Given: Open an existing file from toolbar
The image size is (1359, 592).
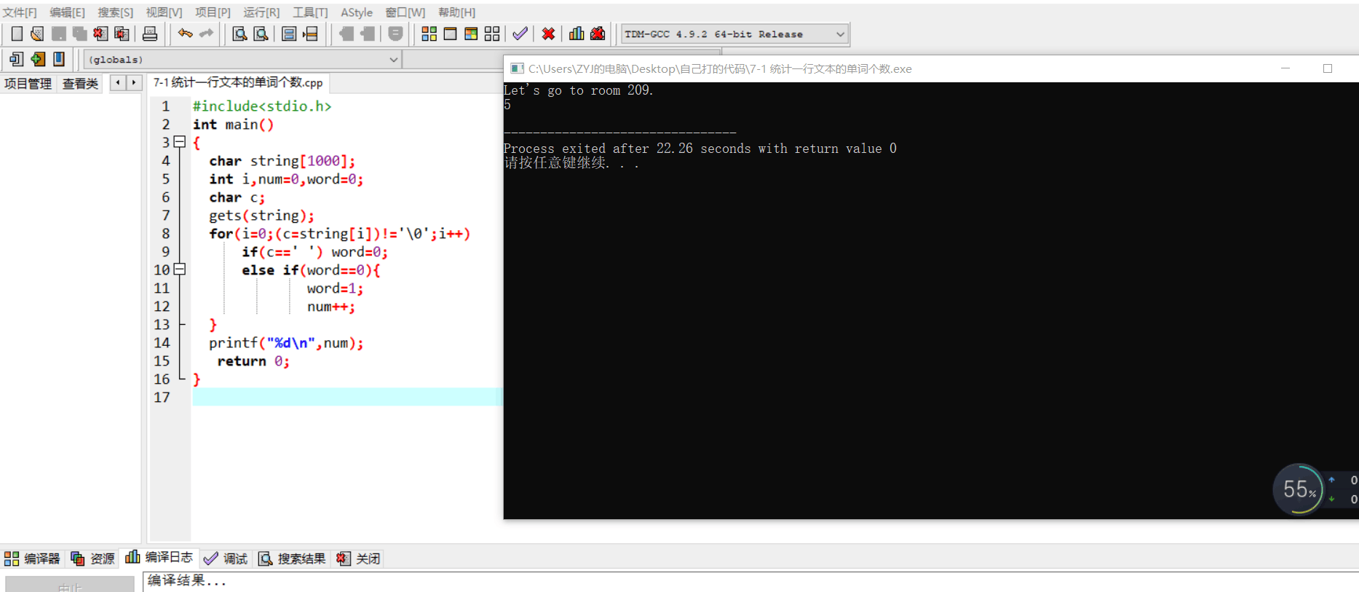Looking at the screenshot, I should [37, 33].
